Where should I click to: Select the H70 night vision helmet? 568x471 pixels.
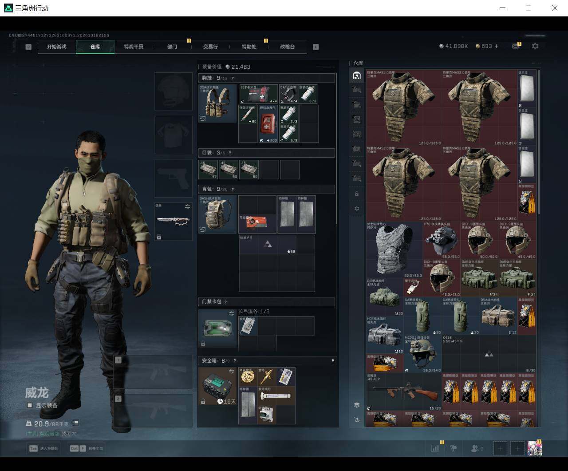click(442, 240)
